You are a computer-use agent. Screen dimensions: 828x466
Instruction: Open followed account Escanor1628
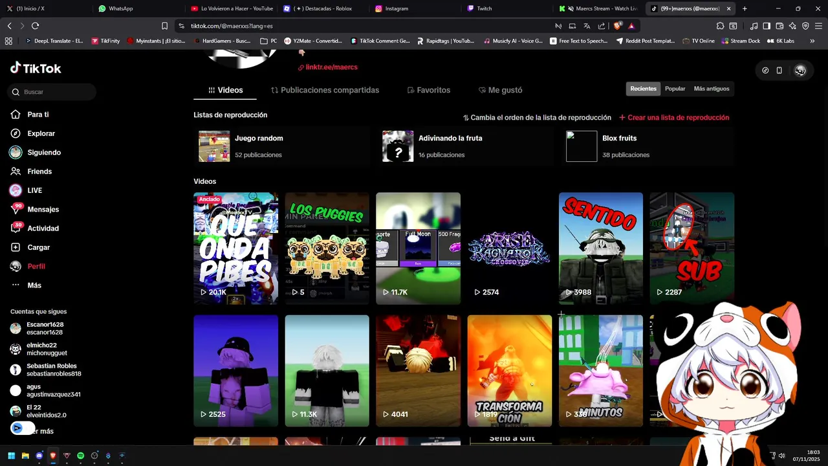[38, 329]
